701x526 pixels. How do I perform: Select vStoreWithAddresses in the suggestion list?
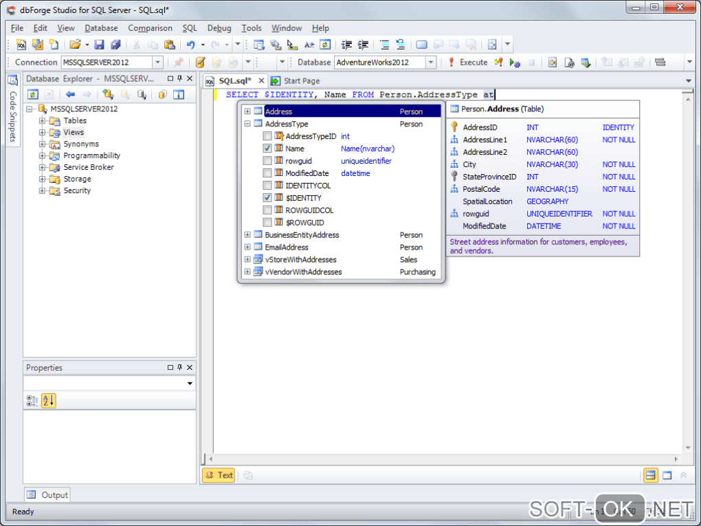[300, 260]
